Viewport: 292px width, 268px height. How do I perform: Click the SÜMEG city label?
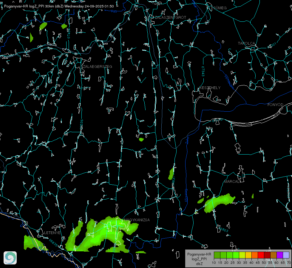tap(220, 8)
